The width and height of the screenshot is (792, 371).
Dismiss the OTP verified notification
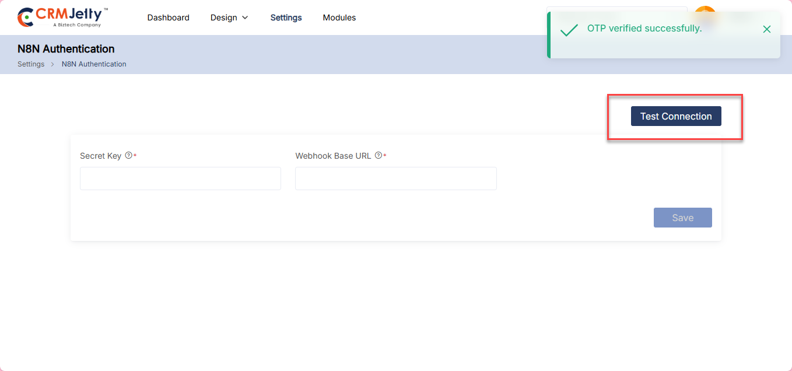coord(767,29)
